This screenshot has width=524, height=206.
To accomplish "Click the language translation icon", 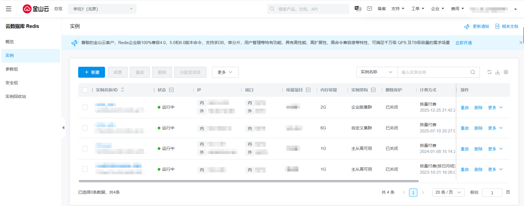I will [x=358, y=9].
